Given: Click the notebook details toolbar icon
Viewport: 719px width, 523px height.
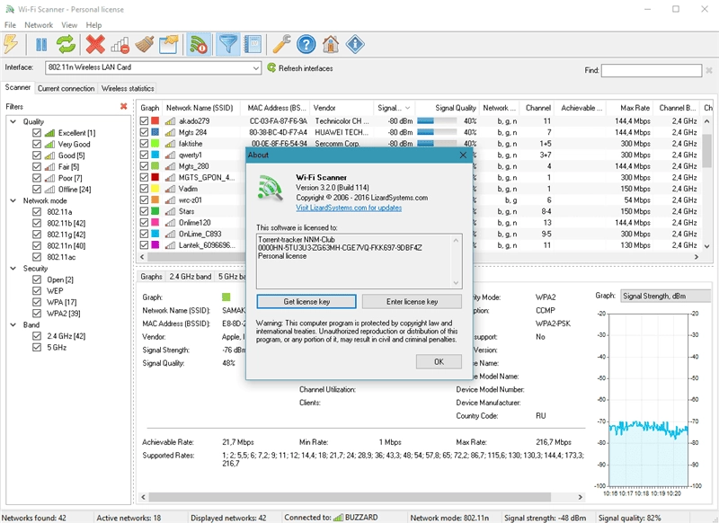Looking at the screenshot, I should click(253, 44).
